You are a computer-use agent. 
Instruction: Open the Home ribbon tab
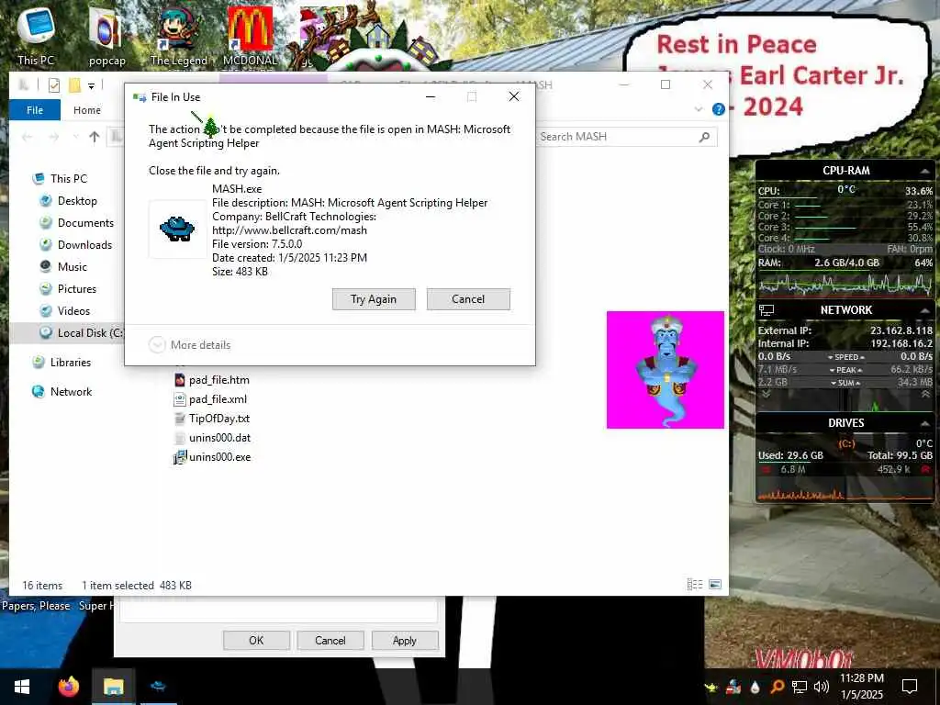(87, 110)
